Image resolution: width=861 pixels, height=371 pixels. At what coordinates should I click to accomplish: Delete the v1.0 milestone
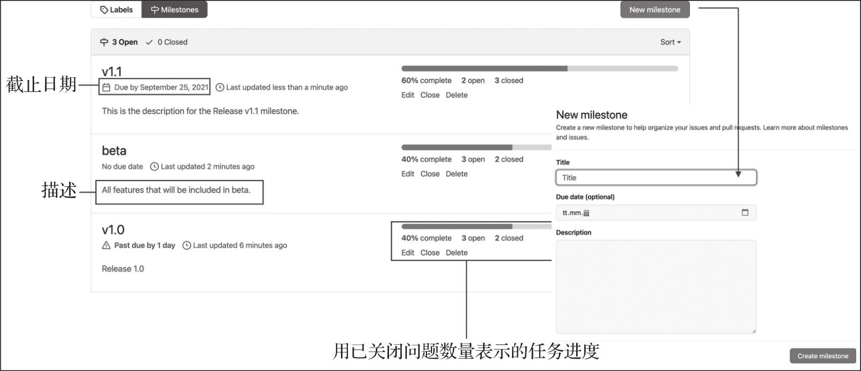coord(456,253)
